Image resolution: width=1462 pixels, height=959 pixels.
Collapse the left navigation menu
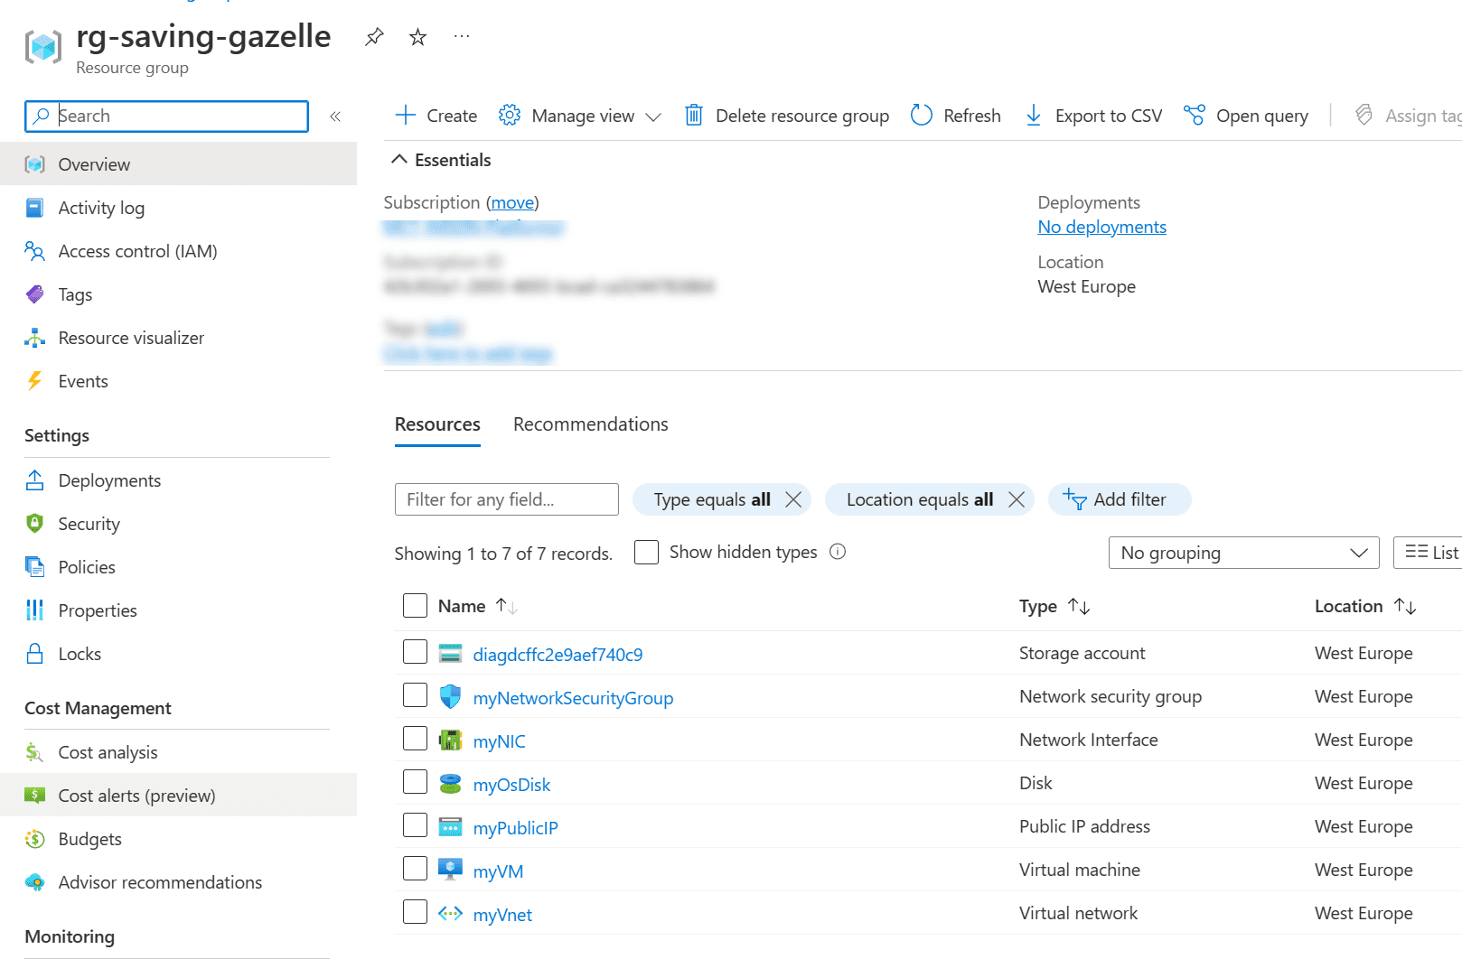tap(335, 116)
